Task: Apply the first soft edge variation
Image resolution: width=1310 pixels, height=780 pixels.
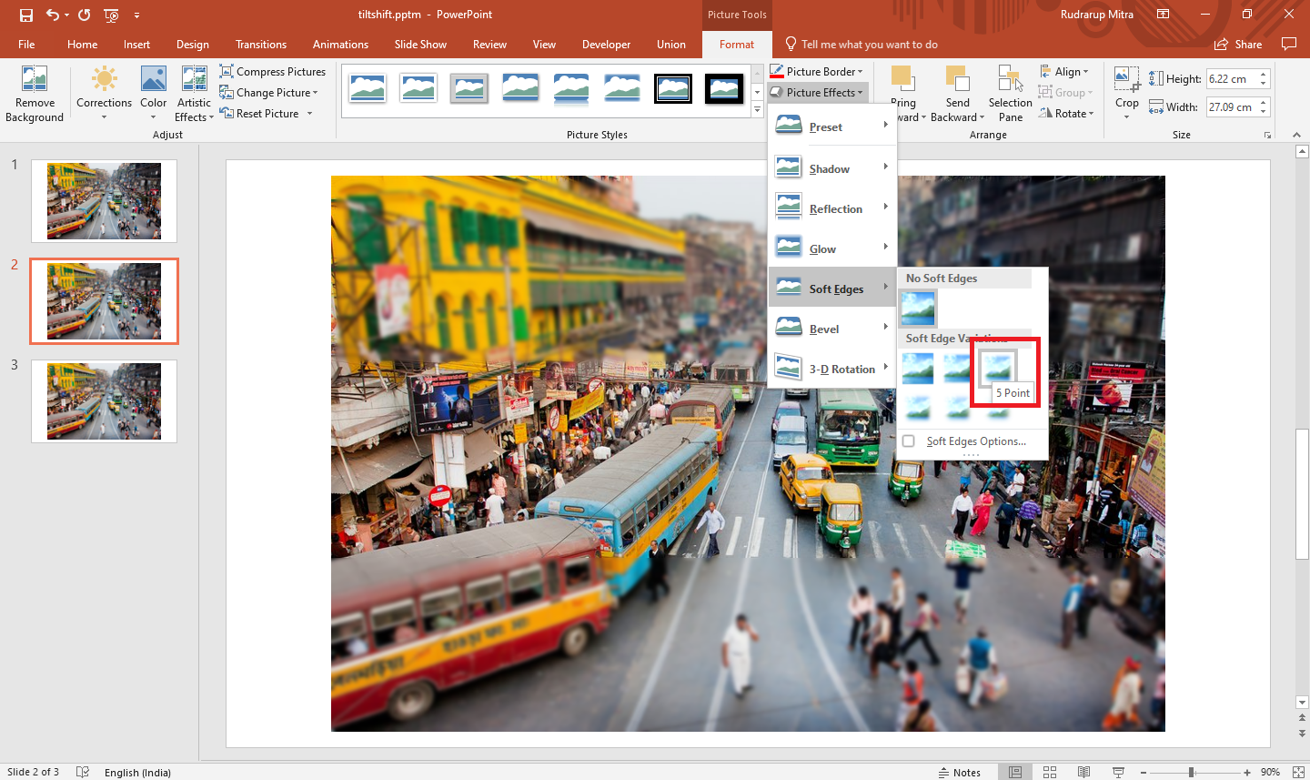Action: (x=918, y=368)
